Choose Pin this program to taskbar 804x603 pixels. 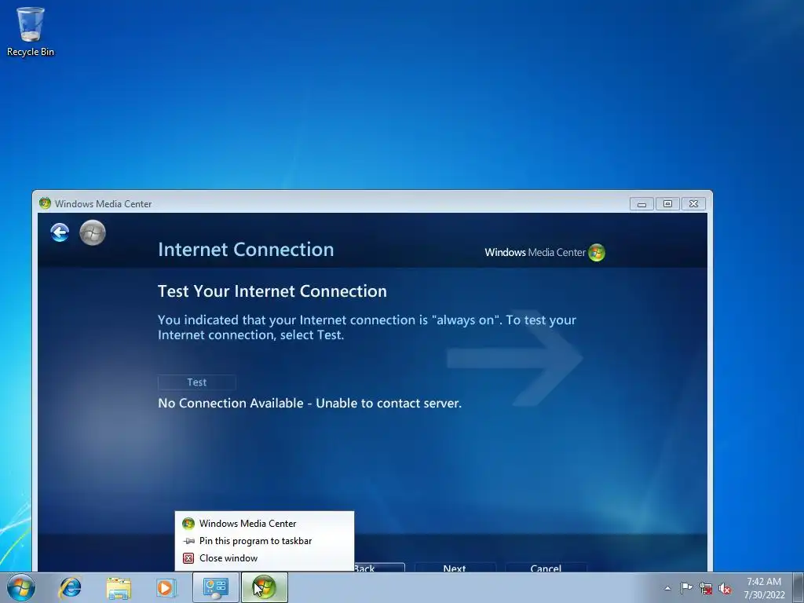click(x=264, y=541)
